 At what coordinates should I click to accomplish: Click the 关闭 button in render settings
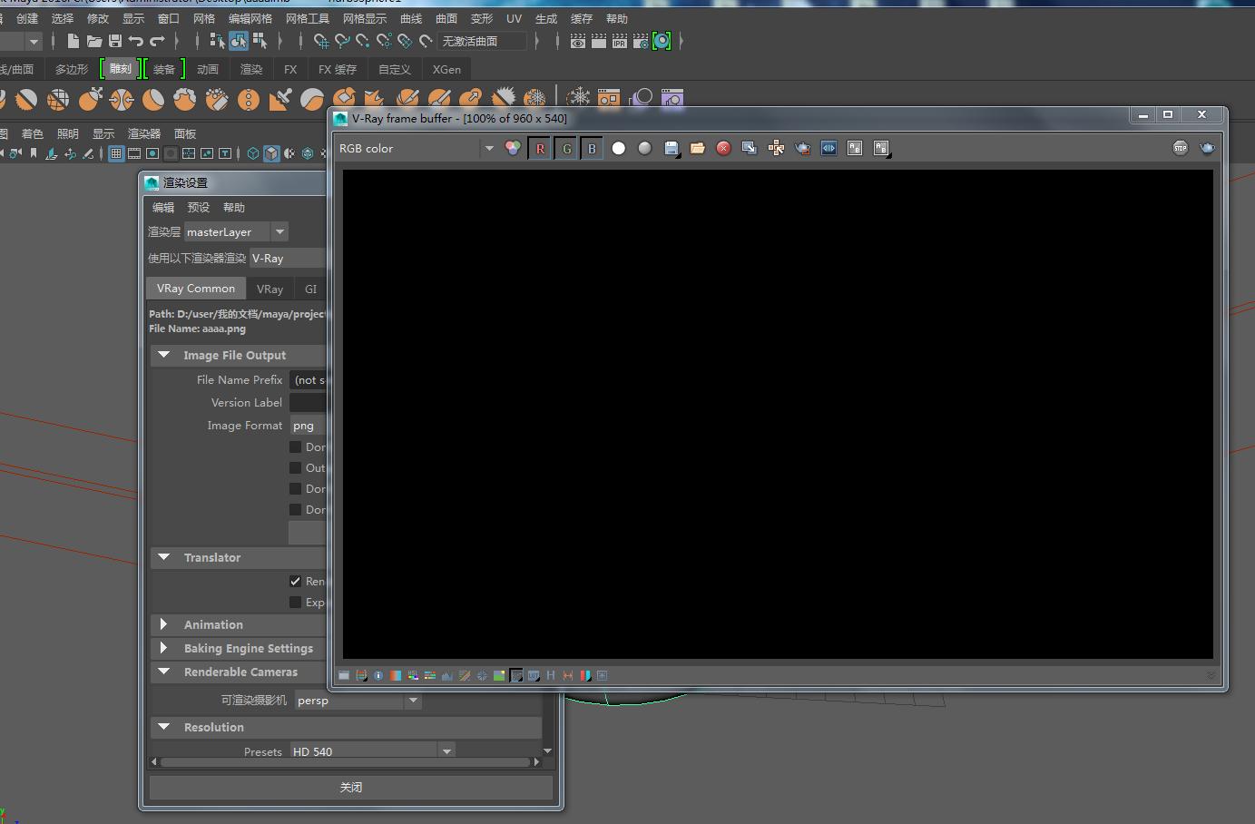pyautogui.click(x=350, y=787)
